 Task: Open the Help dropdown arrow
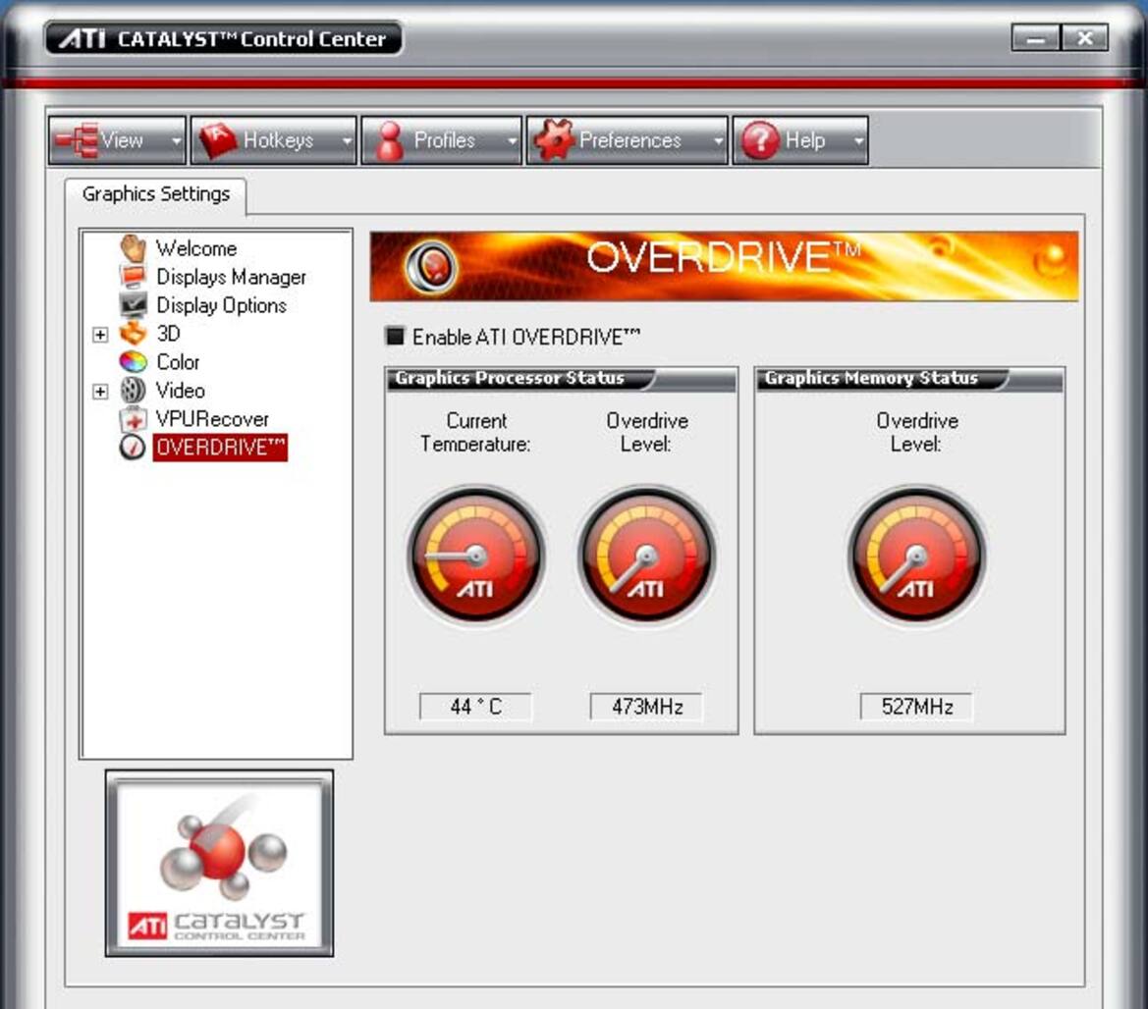[858, 140]
